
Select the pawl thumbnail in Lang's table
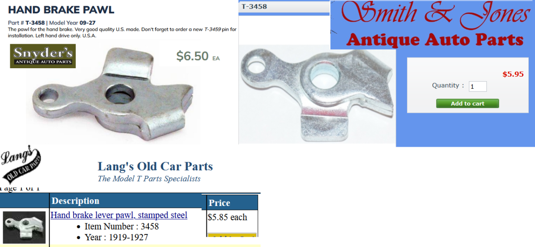(25, 227)
